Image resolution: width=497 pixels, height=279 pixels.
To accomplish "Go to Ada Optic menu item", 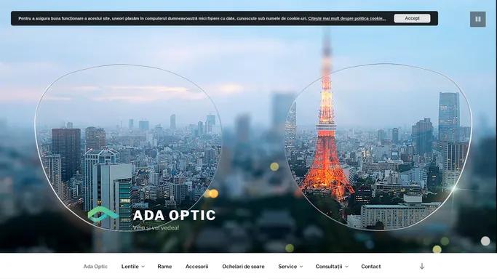I will coord(95,267).
